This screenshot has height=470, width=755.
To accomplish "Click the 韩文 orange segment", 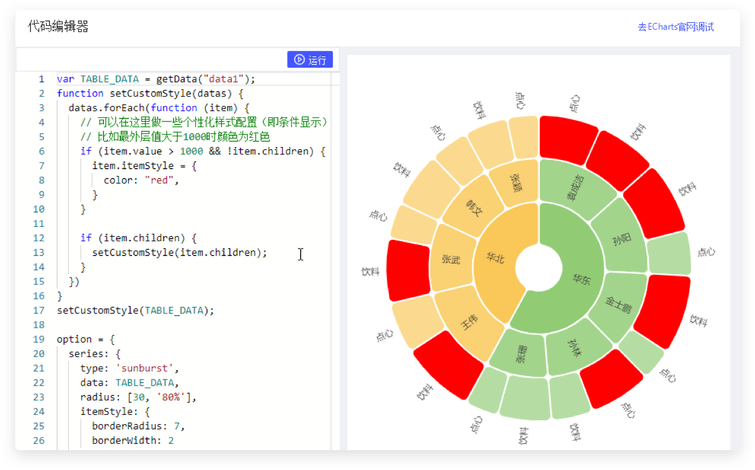I will 474,208.
